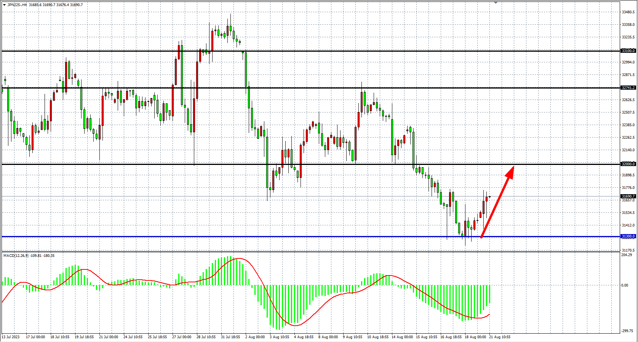Click the 32741.2 price level label

[628, 88]
